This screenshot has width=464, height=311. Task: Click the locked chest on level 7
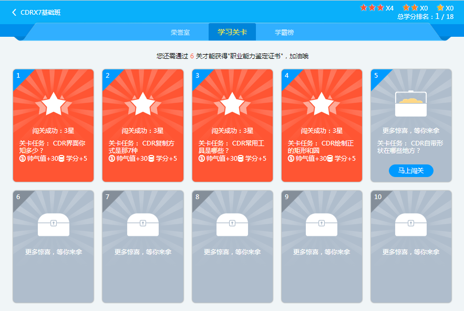click(142, 225)
